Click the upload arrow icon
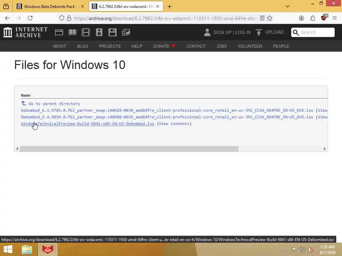The width and height of the screenshot is (342, 256). [259, 32]
